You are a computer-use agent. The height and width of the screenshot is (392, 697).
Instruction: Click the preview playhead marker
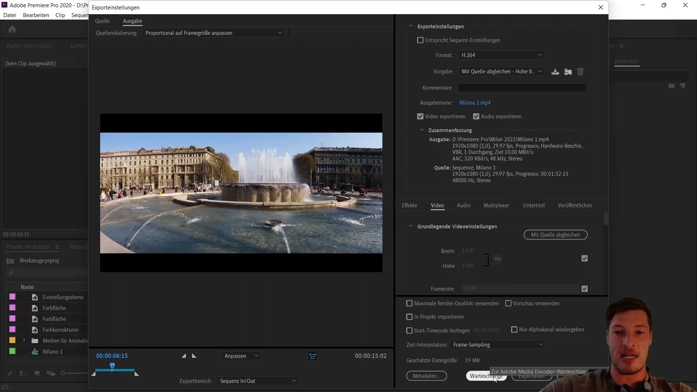point(112,366)
